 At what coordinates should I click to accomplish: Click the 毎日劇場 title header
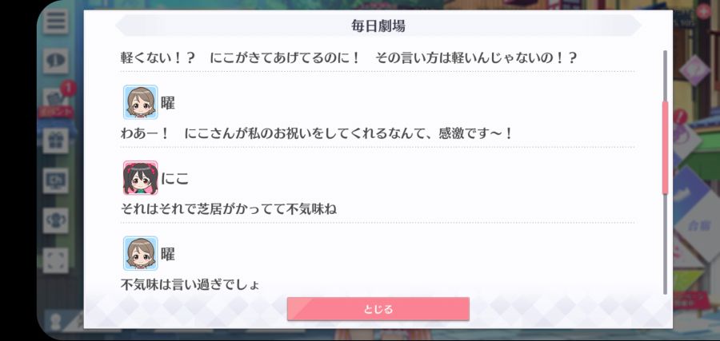378,26
